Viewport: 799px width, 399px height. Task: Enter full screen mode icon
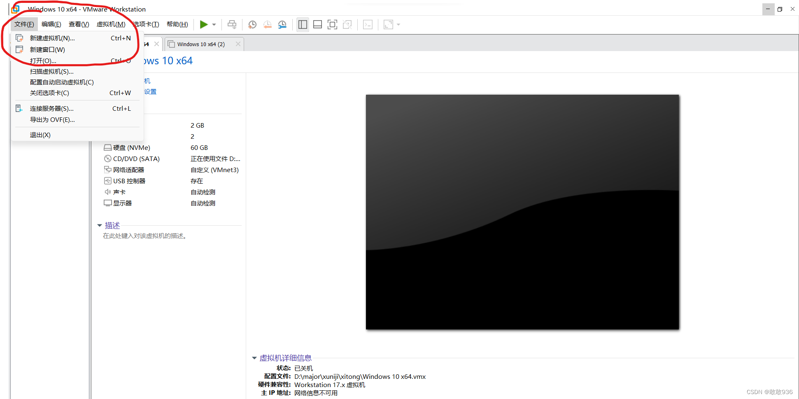[x=332, y=25]
